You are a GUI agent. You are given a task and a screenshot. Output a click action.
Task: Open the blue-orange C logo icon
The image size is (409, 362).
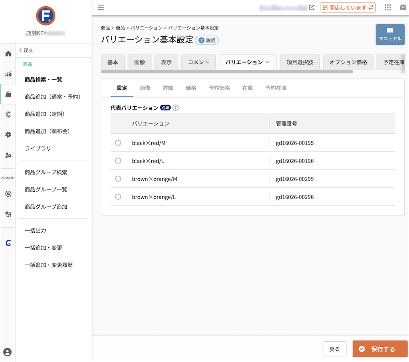tap(8, 243)
